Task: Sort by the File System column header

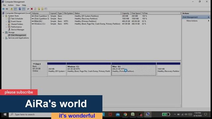Action: (x=68, y=13)
